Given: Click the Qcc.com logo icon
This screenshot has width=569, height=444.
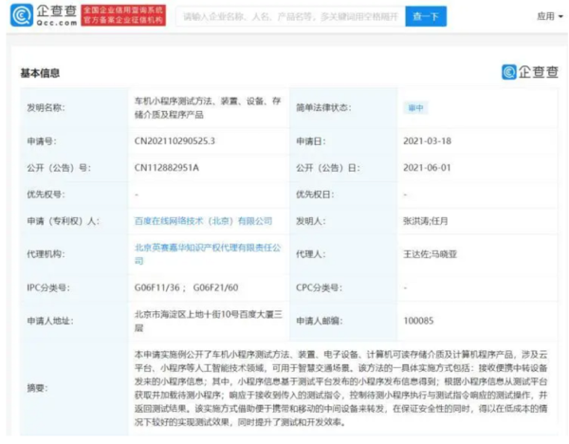Looking at the screenshot, I should (x=22, y=15).
